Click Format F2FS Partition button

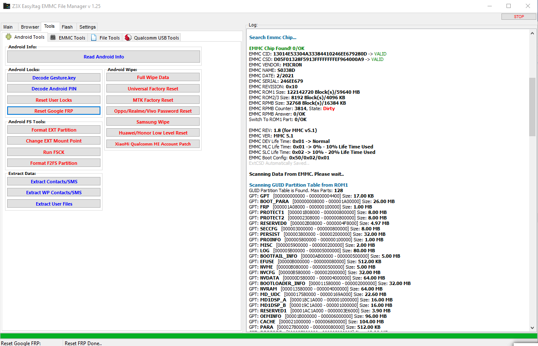tap(54, 163)
